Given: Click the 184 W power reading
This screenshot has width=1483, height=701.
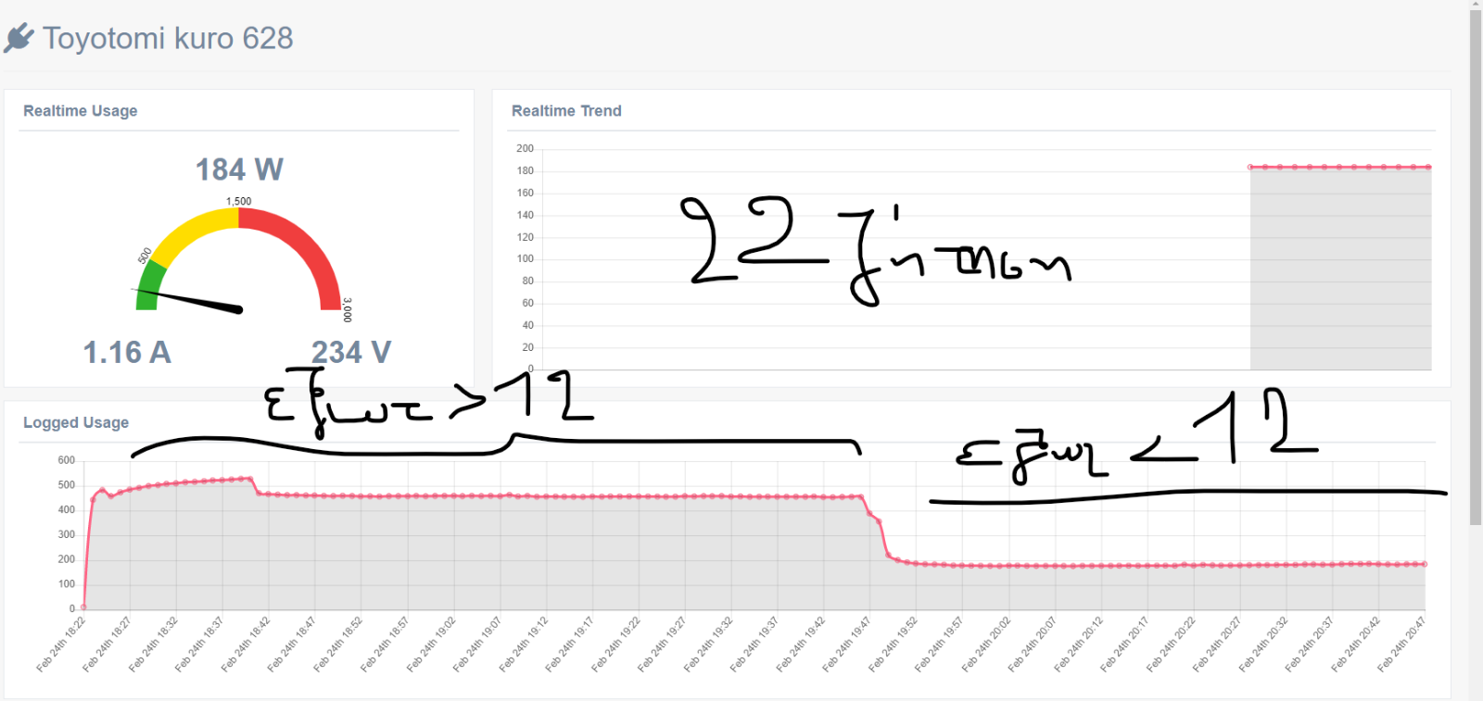Looking at the screenshot, I should (x=239, y=169).
